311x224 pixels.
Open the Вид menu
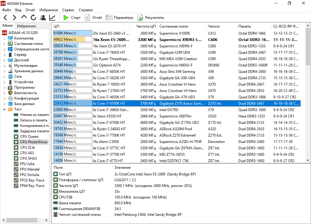[18, 10]
